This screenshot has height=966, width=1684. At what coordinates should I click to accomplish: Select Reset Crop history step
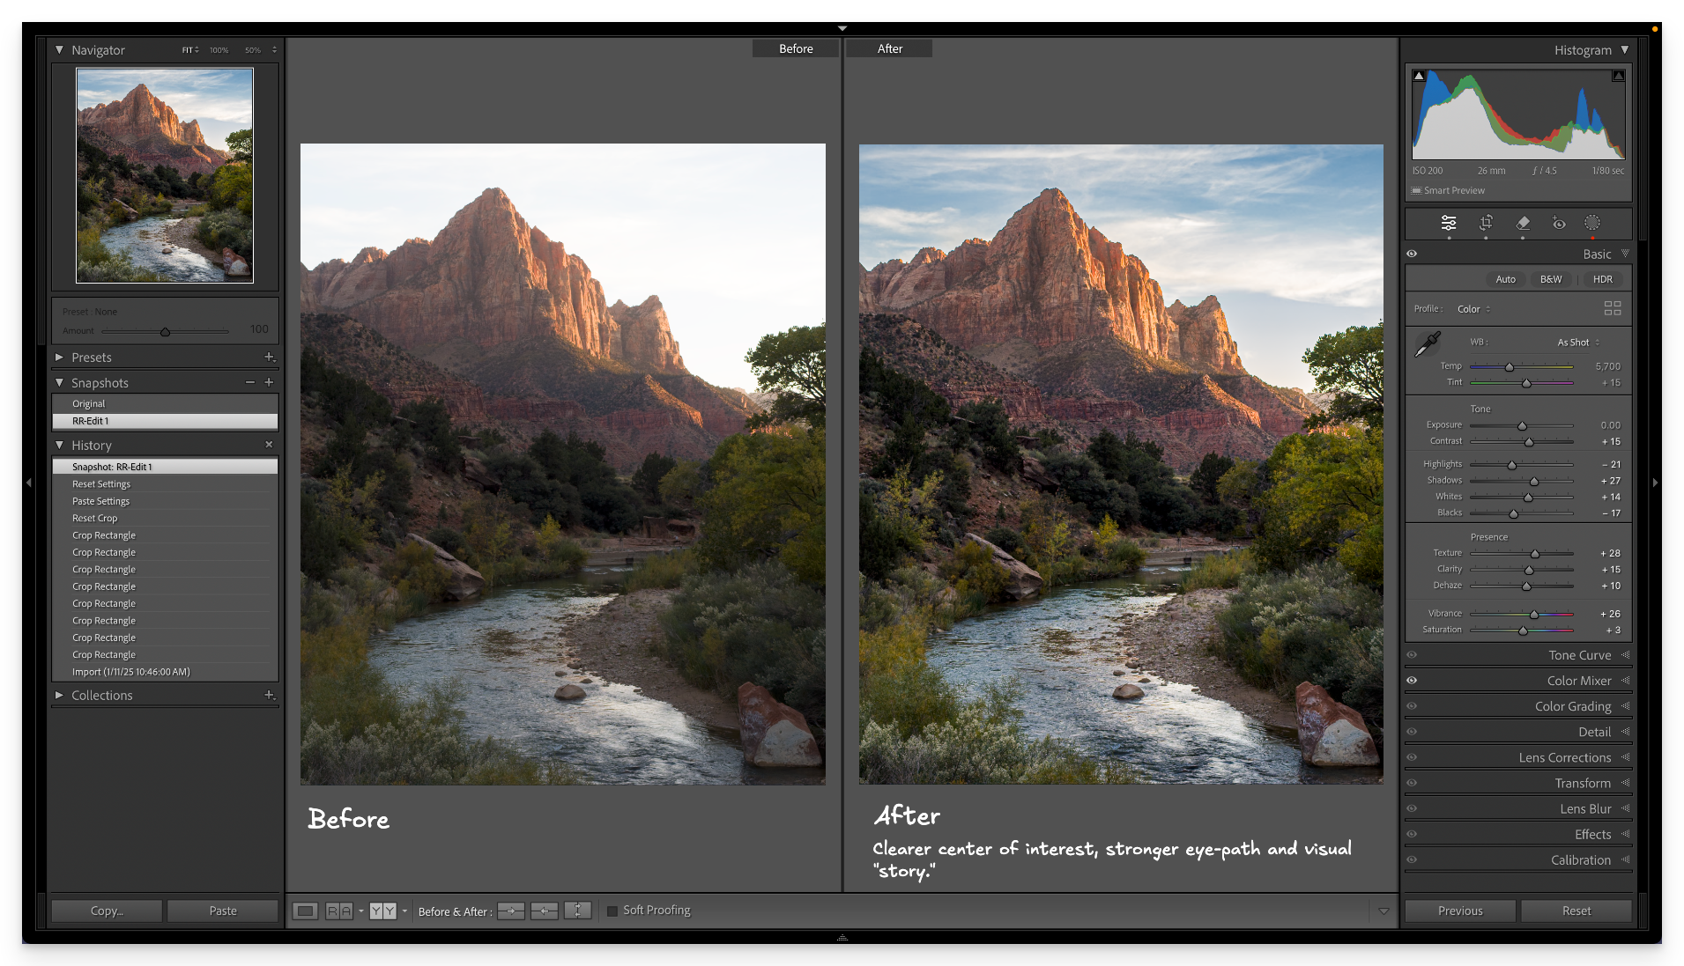(x=165, y=519)
